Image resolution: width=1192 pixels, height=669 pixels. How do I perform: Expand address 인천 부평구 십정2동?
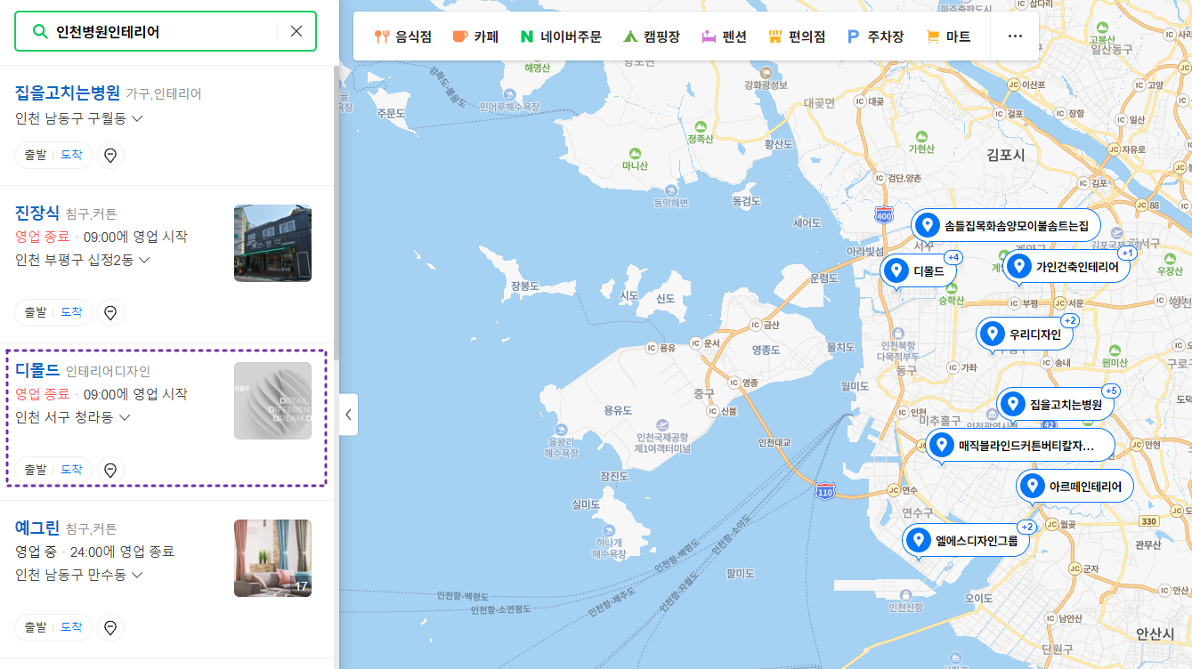(x=83, y=260)
